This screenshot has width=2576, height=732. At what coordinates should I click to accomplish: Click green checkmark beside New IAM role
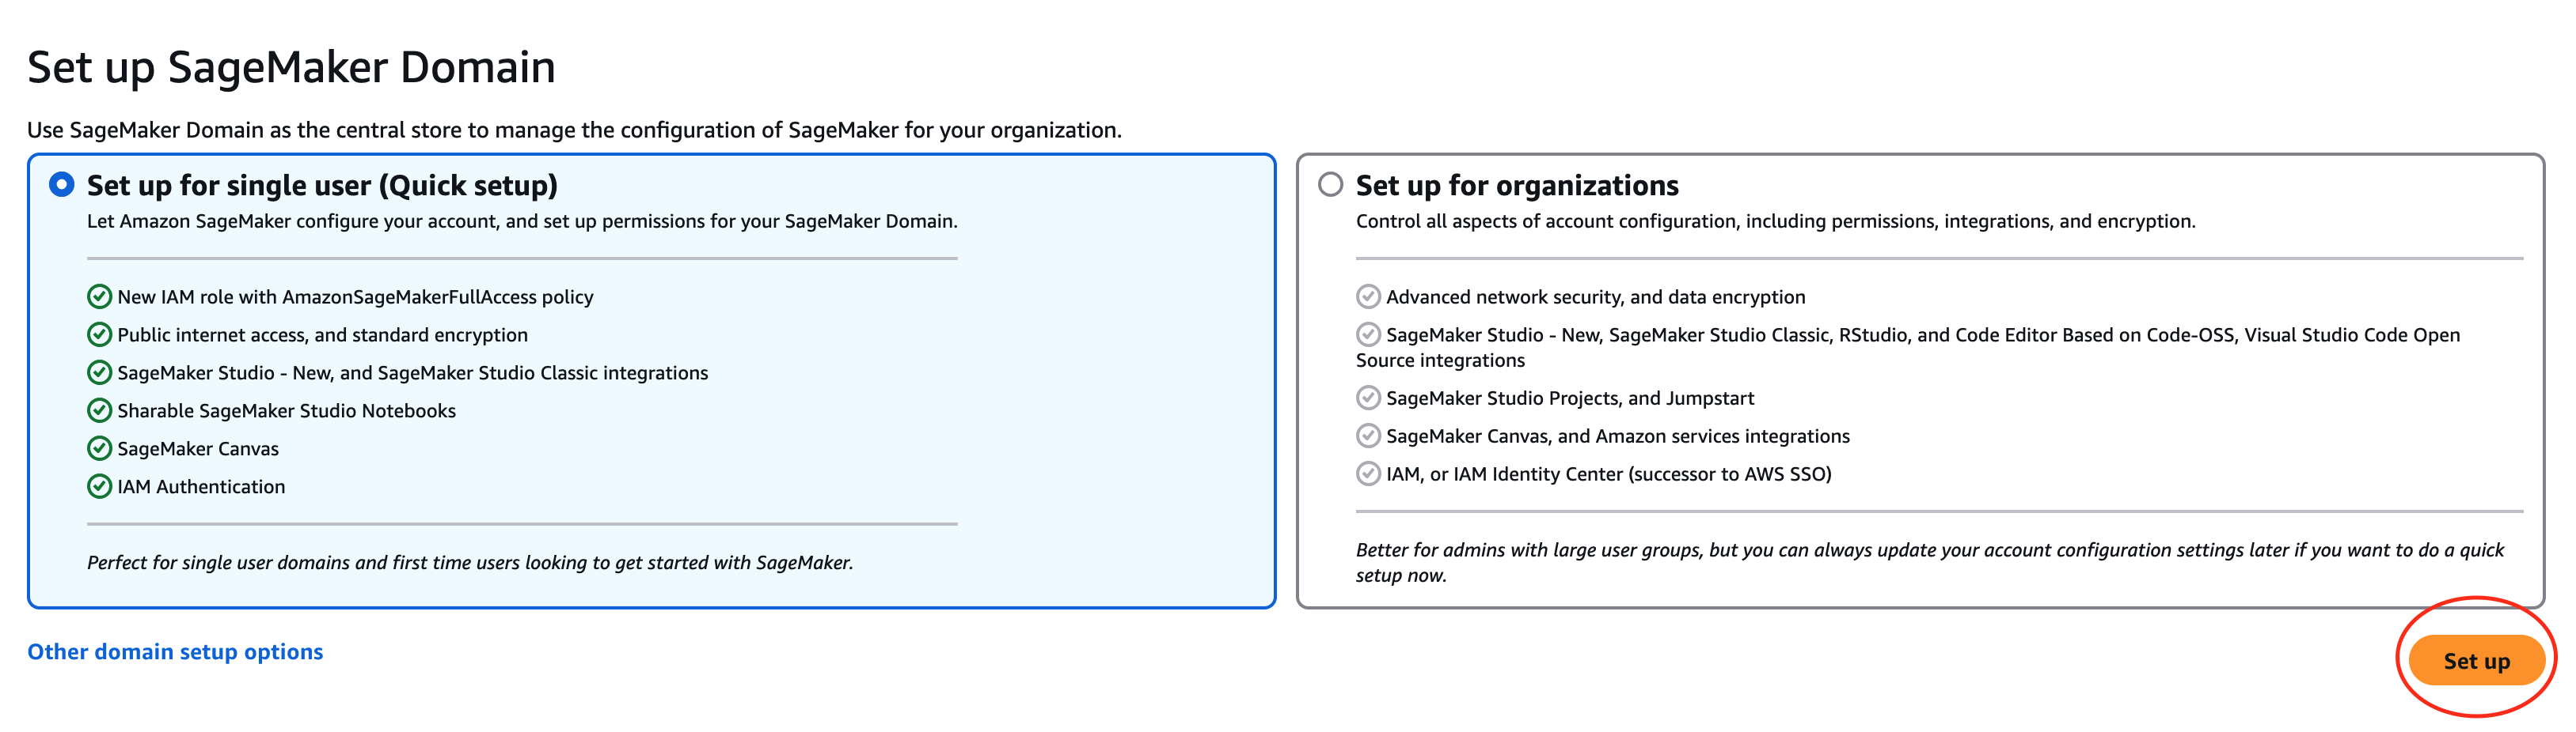click(99, 296)
